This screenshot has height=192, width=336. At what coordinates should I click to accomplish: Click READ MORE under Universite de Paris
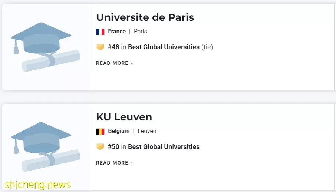click(x=115, y=63)
